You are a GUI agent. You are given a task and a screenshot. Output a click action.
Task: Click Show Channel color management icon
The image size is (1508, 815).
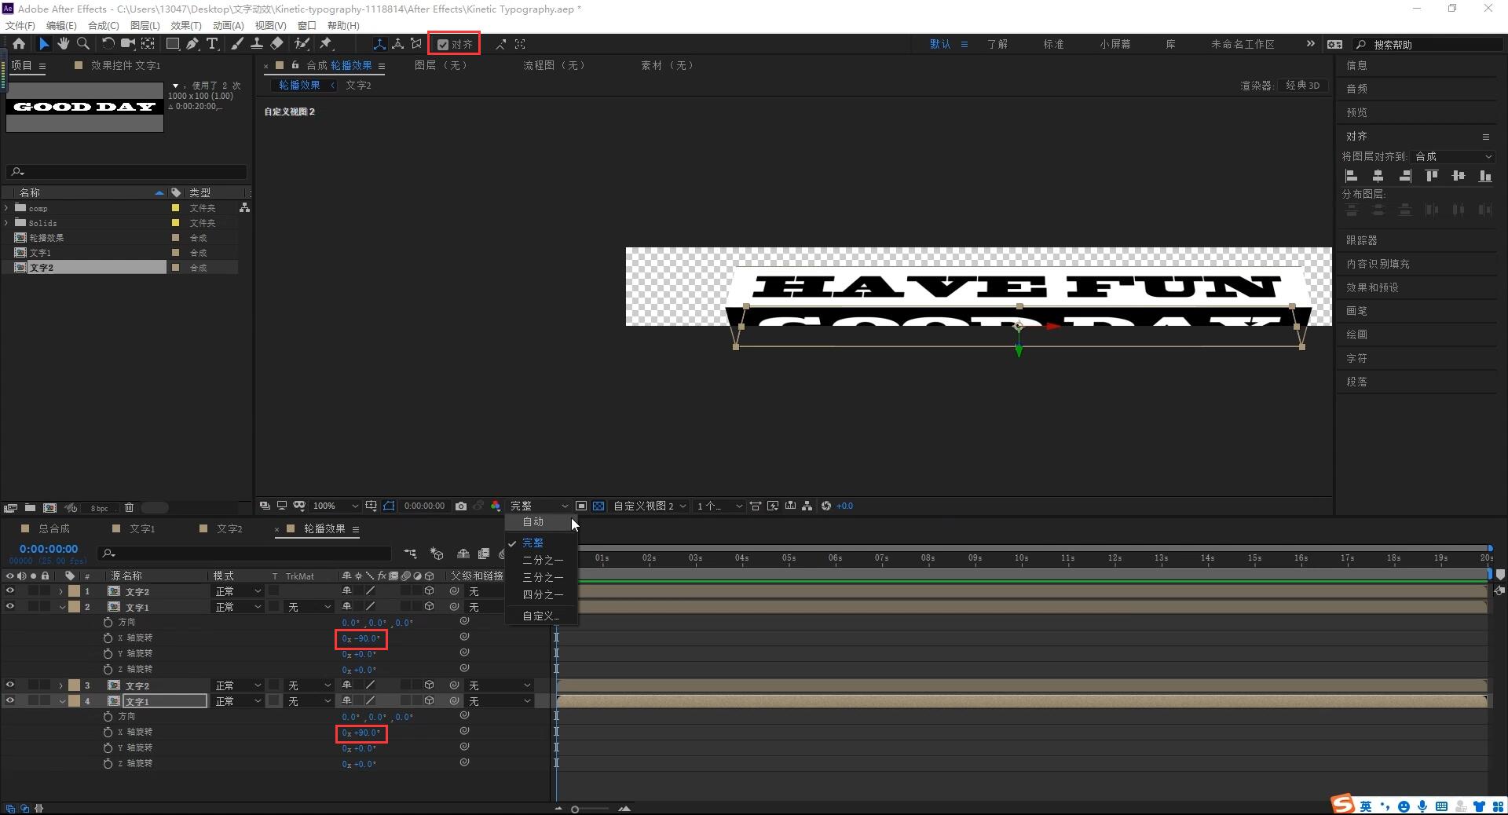click(496, 506)
